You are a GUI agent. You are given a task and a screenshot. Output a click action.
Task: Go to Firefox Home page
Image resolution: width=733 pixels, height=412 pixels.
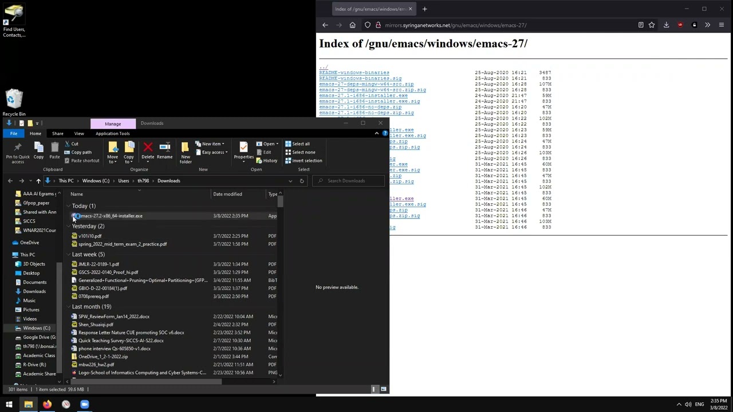pos(353,25)
